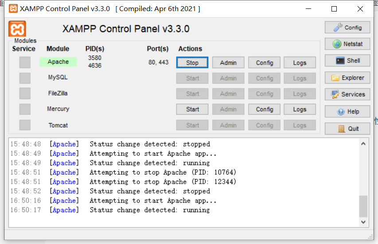
Task: Click Apache PID 3580
Action: tap(95, 58)
